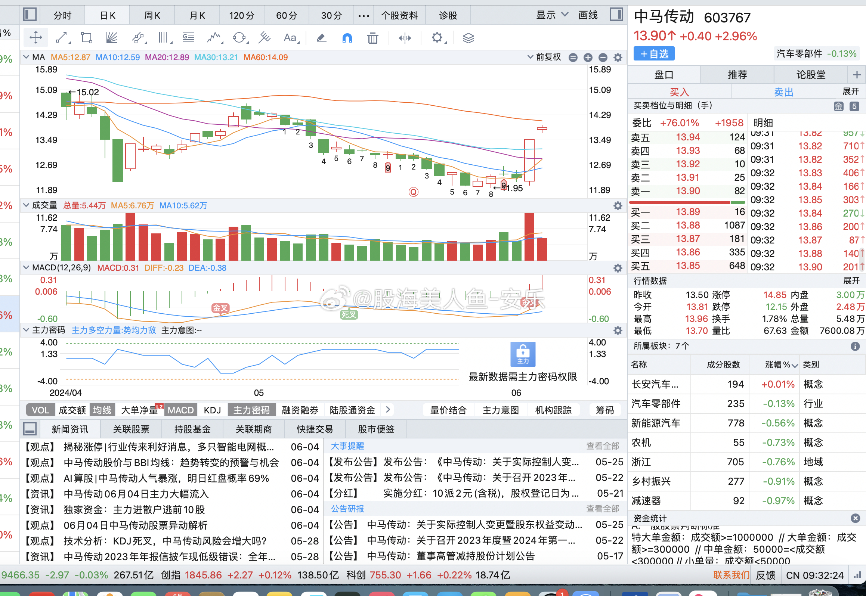Screen dimensions: 866x596
Task: Toggle the 均线 indicator button
Action: tap(102, 410)
